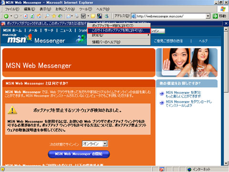Click the Refresh page icon
229x172 pixels.
point(32,16)
